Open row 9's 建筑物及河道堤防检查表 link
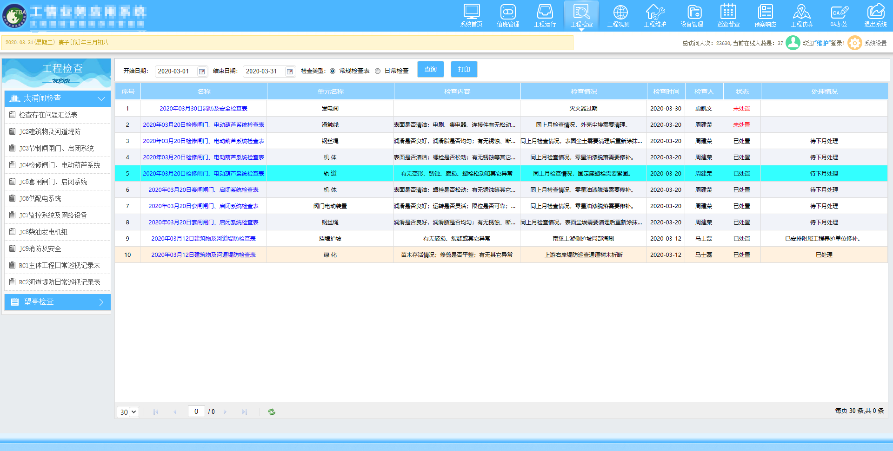Screen dimensions: 893x451 [203, 239]
